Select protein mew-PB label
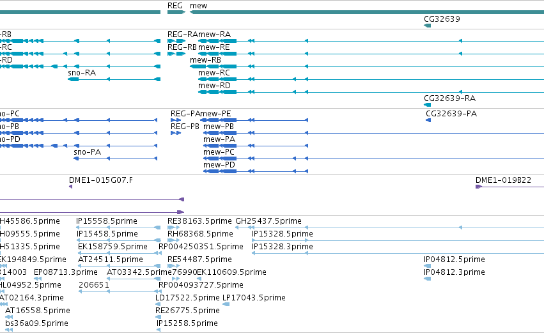 219,127
